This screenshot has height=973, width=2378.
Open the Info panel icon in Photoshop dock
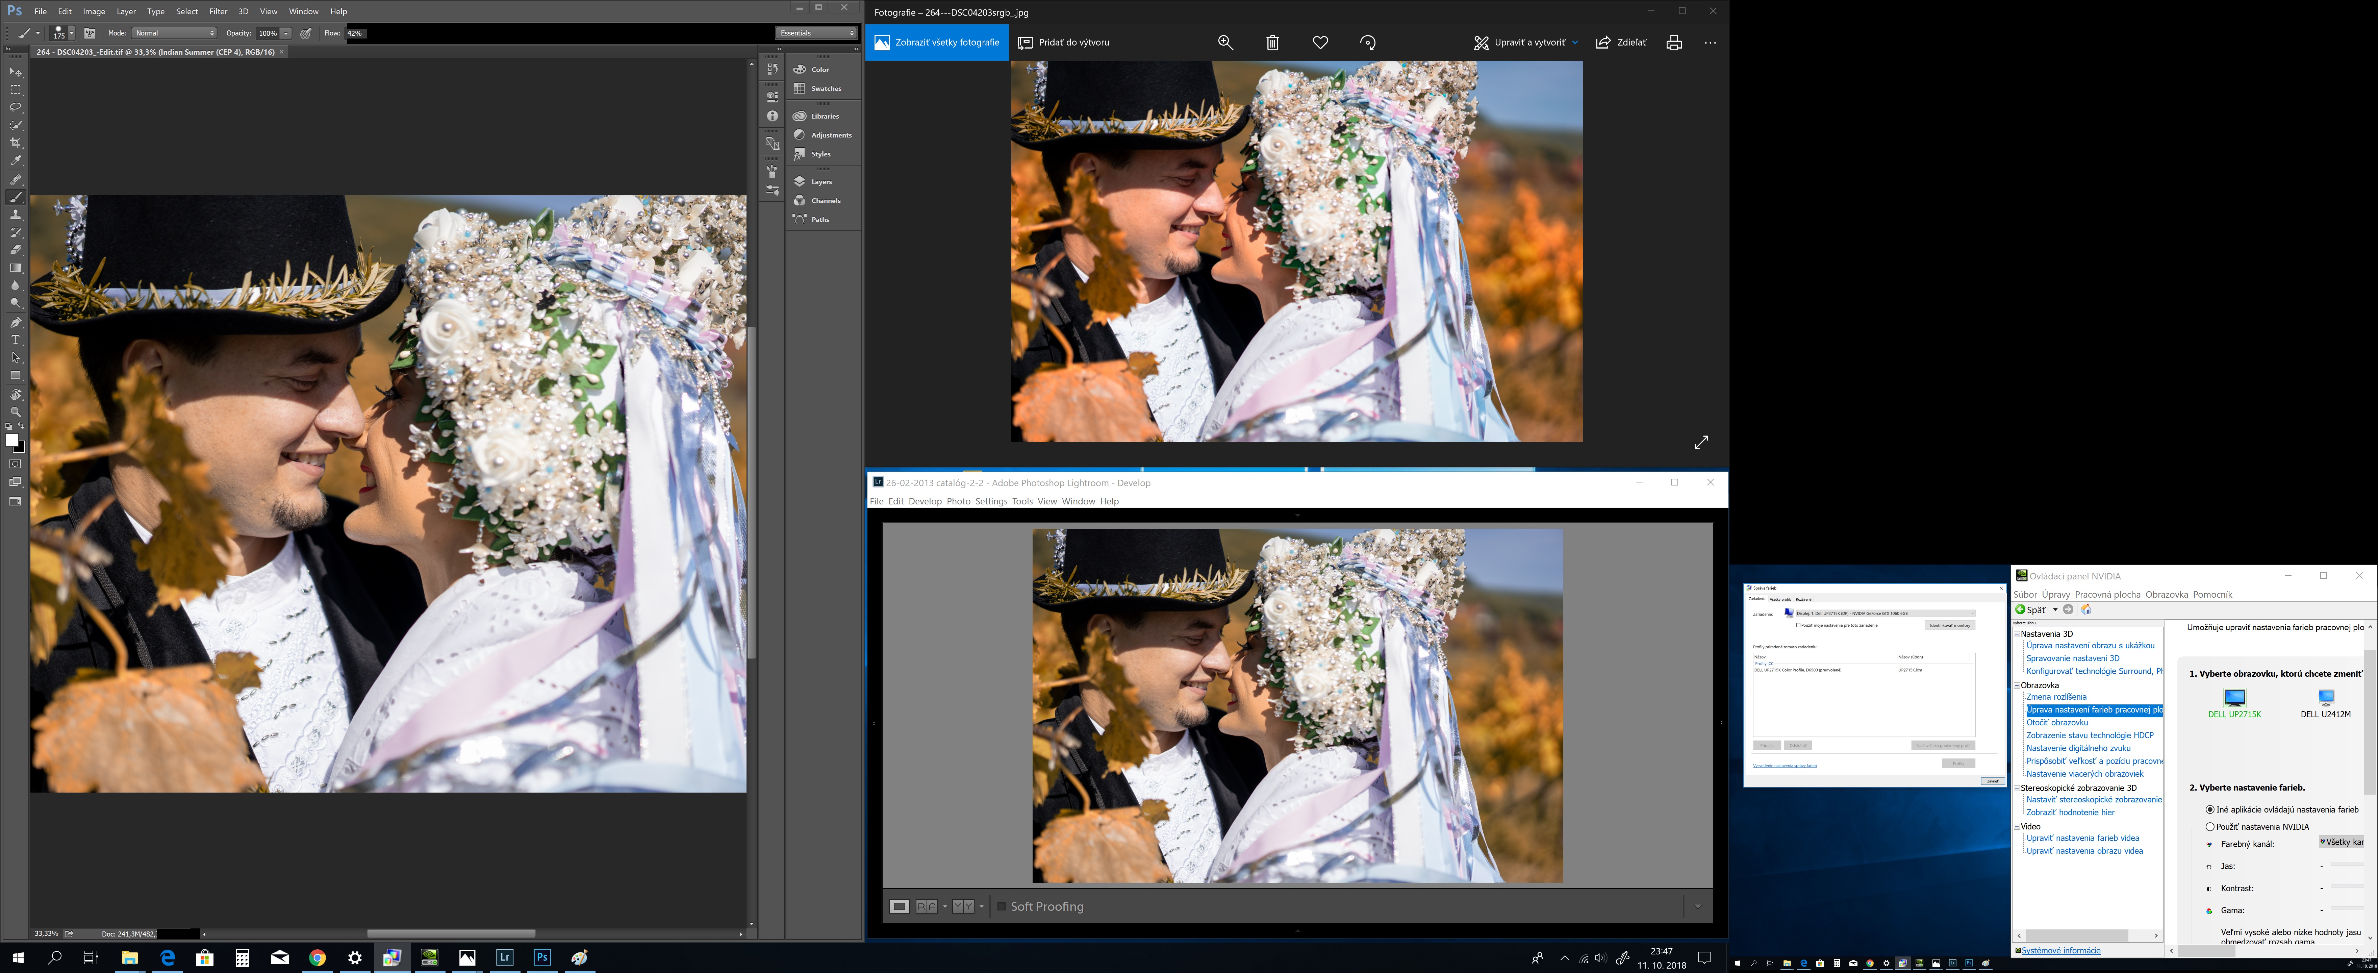(x=773, y=116)
